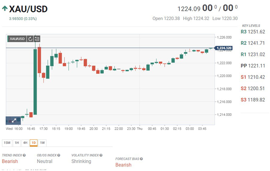
Task: Switch to the 4H timeframe
Action: coord(25,143)
